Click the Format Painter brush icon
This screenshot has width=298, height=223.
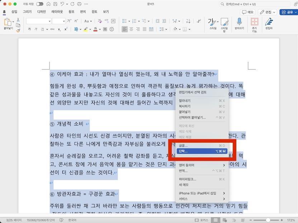pos(18,30)
